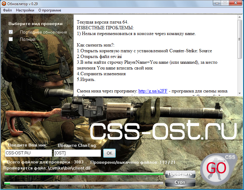Close the Обновлятор window

[x=236, y=3]
